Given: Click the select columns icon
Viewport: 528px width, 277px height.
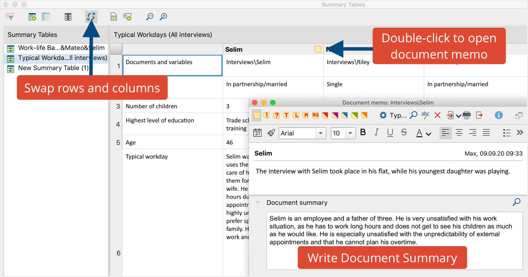Looking at the screenshot, I should tap(68, 17).
